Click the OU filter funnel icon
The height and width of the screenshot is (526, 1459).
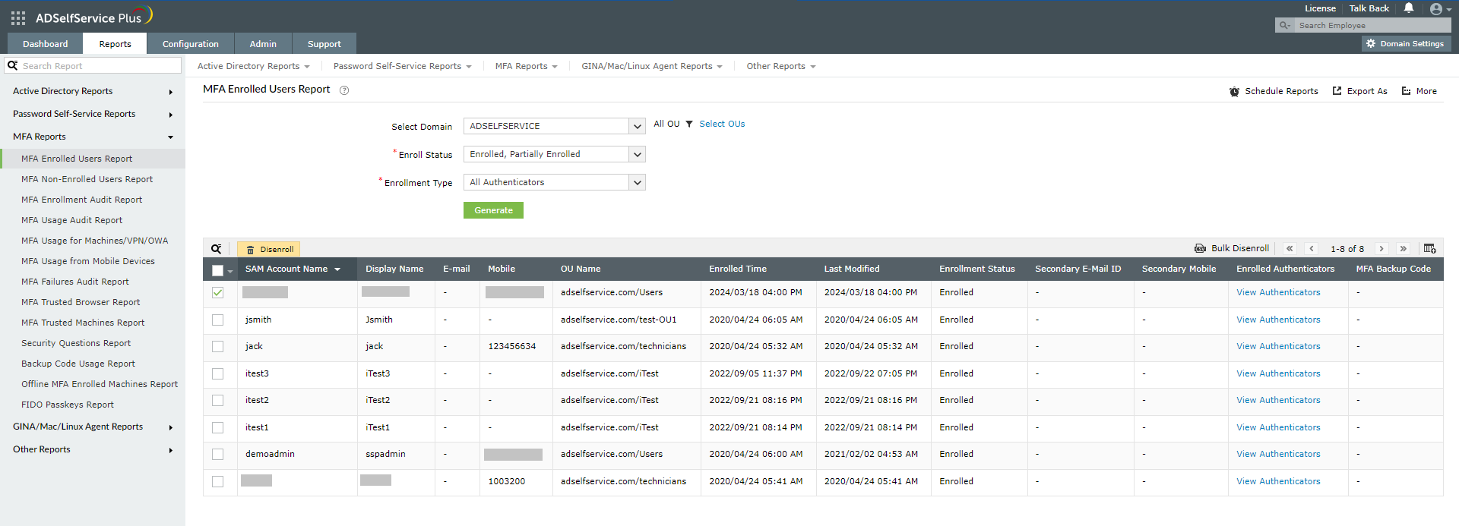tap(689, 124)
